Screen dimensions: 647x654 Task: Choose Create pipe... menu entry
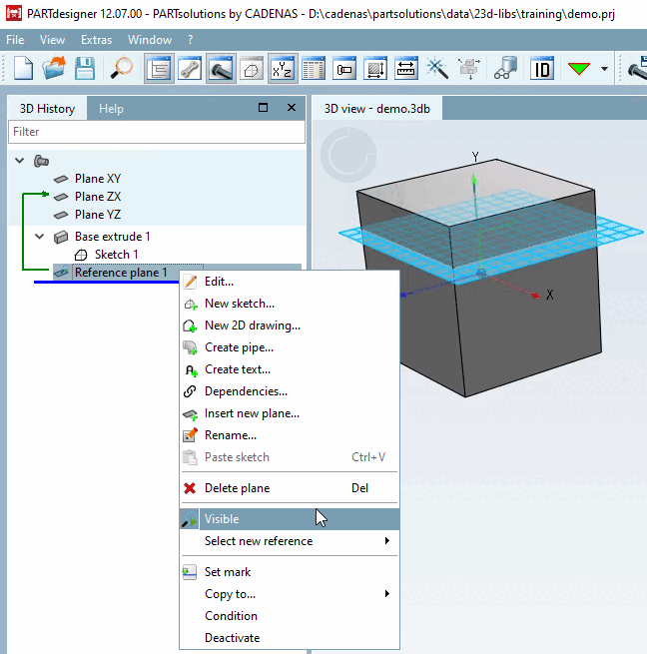(290, 347)
